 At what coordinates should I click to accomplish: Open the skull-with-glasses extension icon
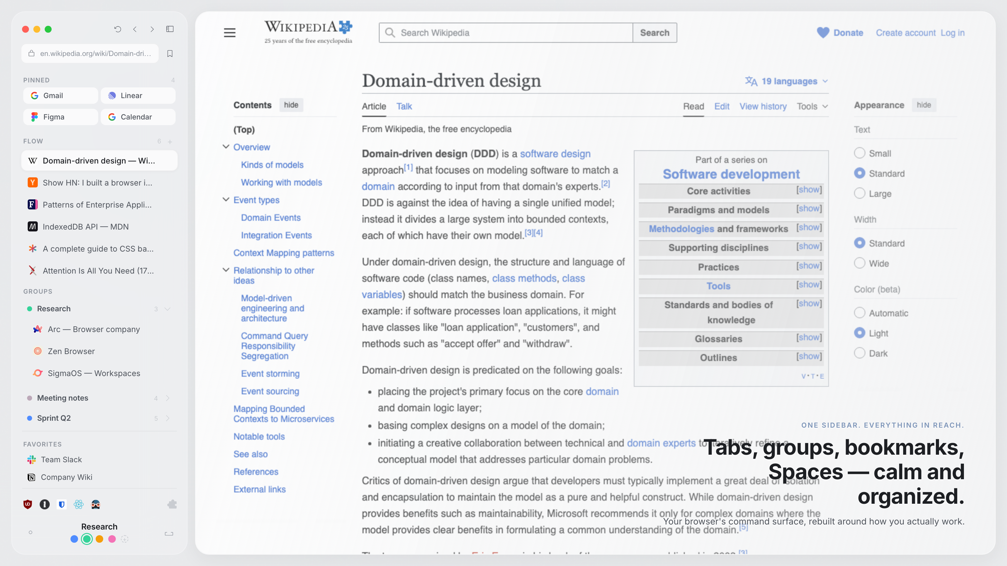(x=95, y=504)
